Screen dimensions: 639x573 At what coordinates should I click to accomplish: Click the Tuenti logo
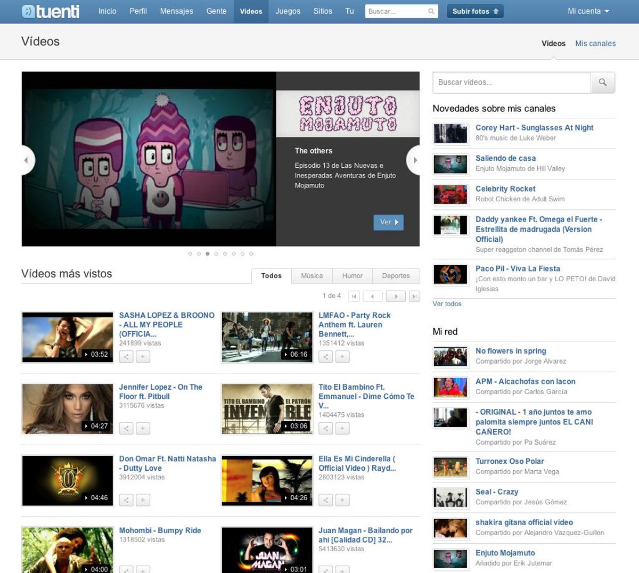pyautogui.click(x=51, y=11)
